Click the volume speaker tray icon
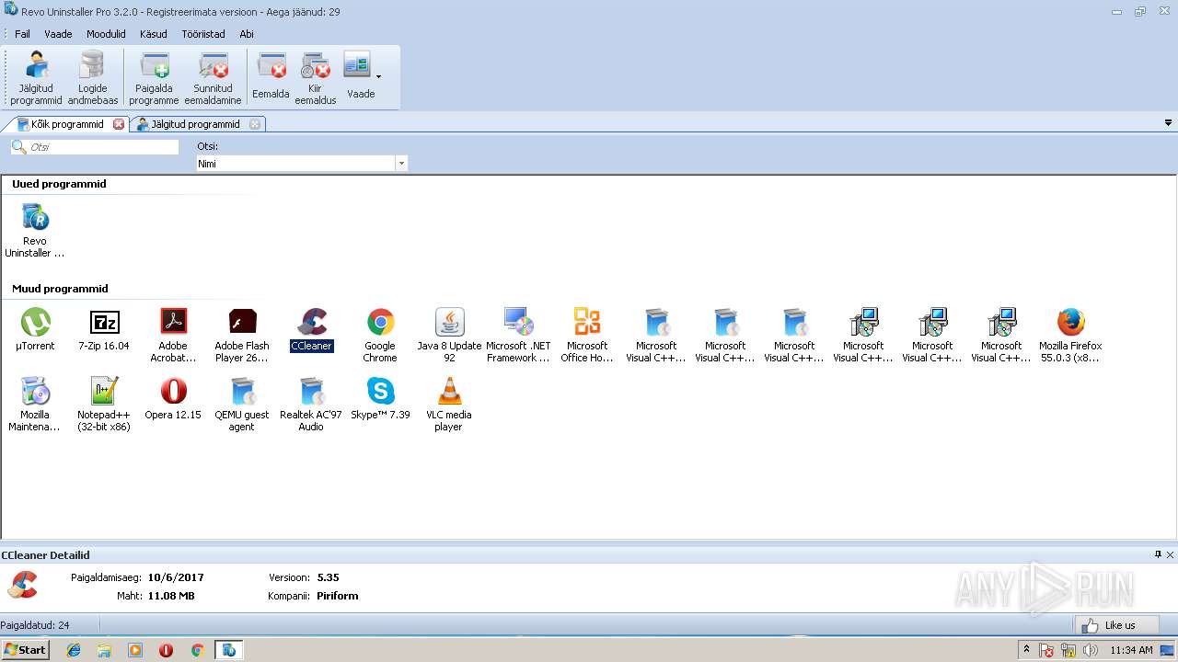The height and width of the screenshot is (662, 1178). (1091, 650)
